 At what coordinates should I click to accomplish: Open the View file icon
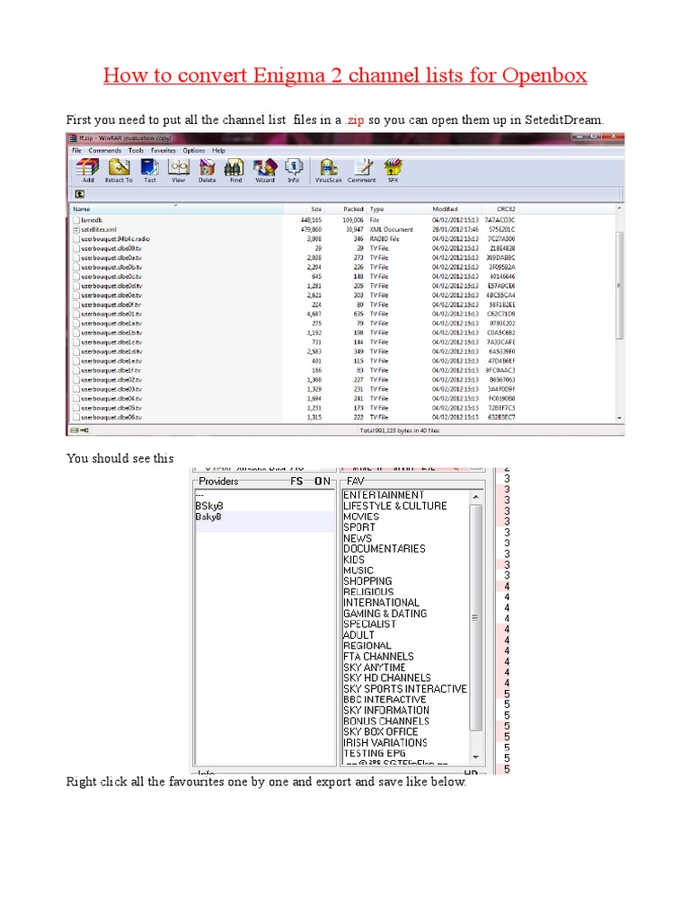179,170
